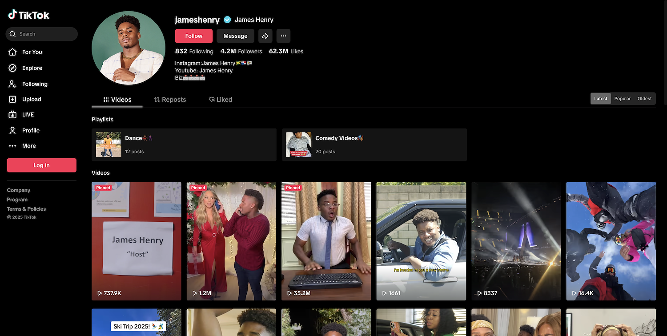Open the pinned office keyboard video

(x=326, y=241)
